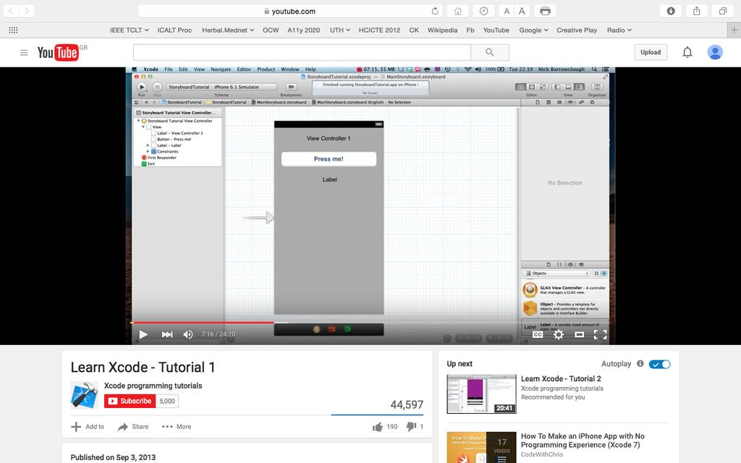Open the history clock icon
741x463 pixels.
483,11
